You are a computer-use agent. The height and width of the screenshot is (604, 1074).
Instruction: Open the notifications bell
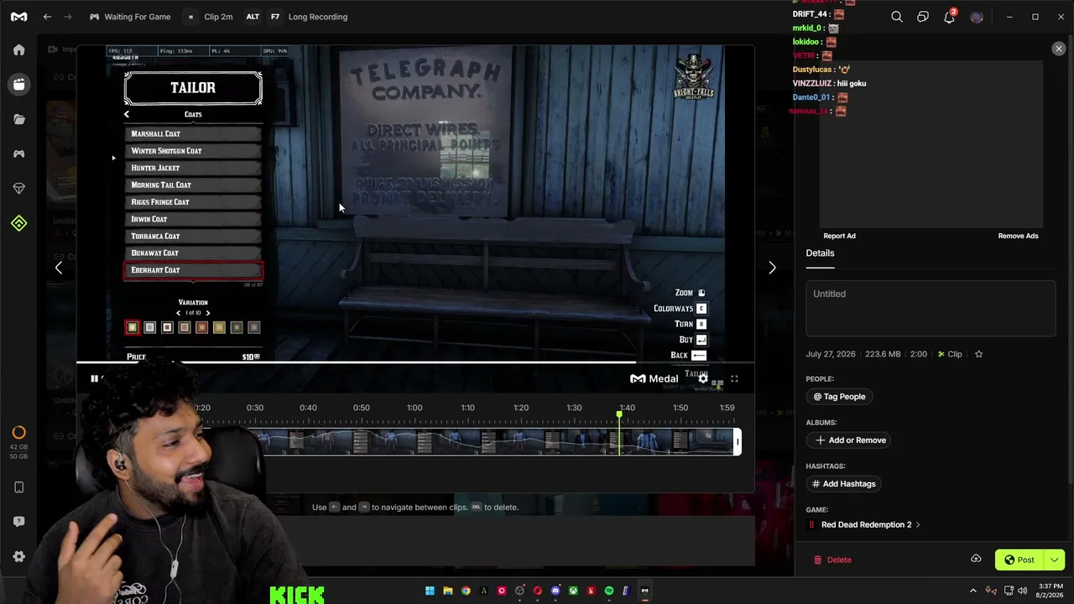pos(949,17)
